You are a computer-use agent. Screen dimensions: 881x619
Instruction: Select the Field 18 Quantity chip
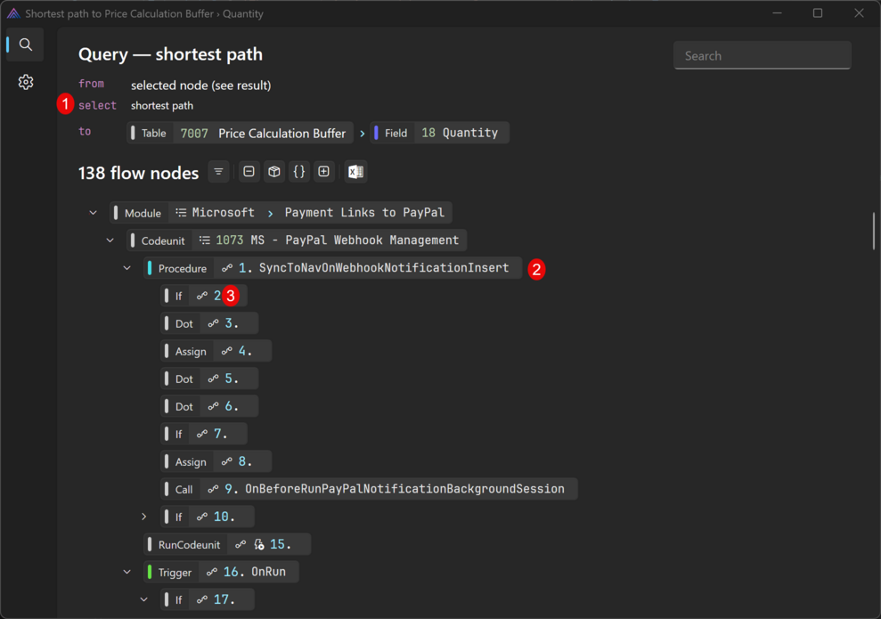440,133
